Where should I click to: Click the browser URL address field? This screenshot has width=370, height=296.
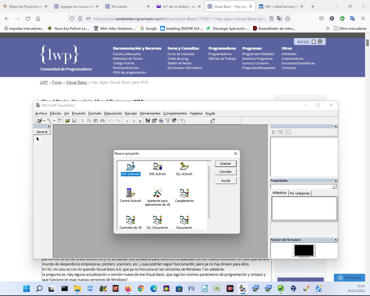click(x=179, y=19)
